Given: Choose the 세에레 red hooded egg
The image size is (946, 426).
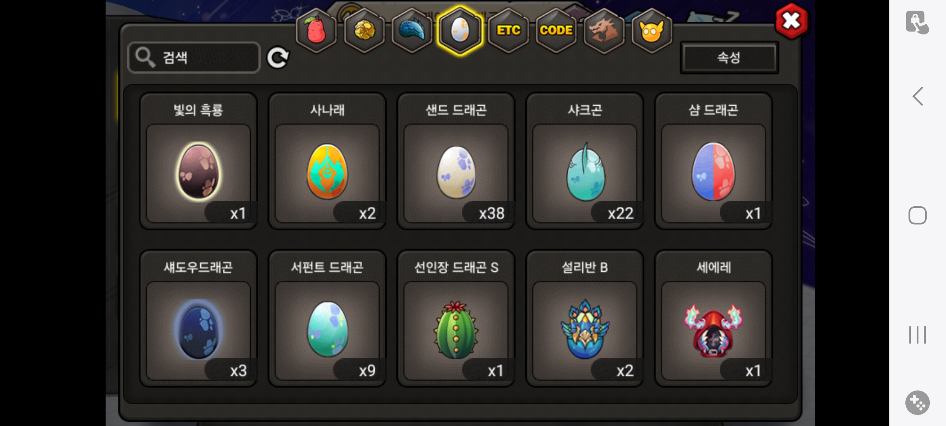Looking at the screenshot, I should click(713, 319).
